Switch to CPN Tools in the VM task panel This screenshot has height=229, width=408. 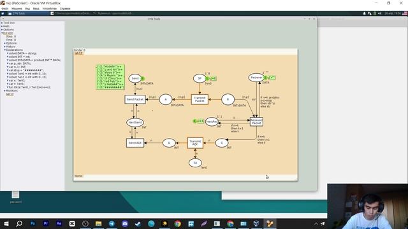click(28, 13)
